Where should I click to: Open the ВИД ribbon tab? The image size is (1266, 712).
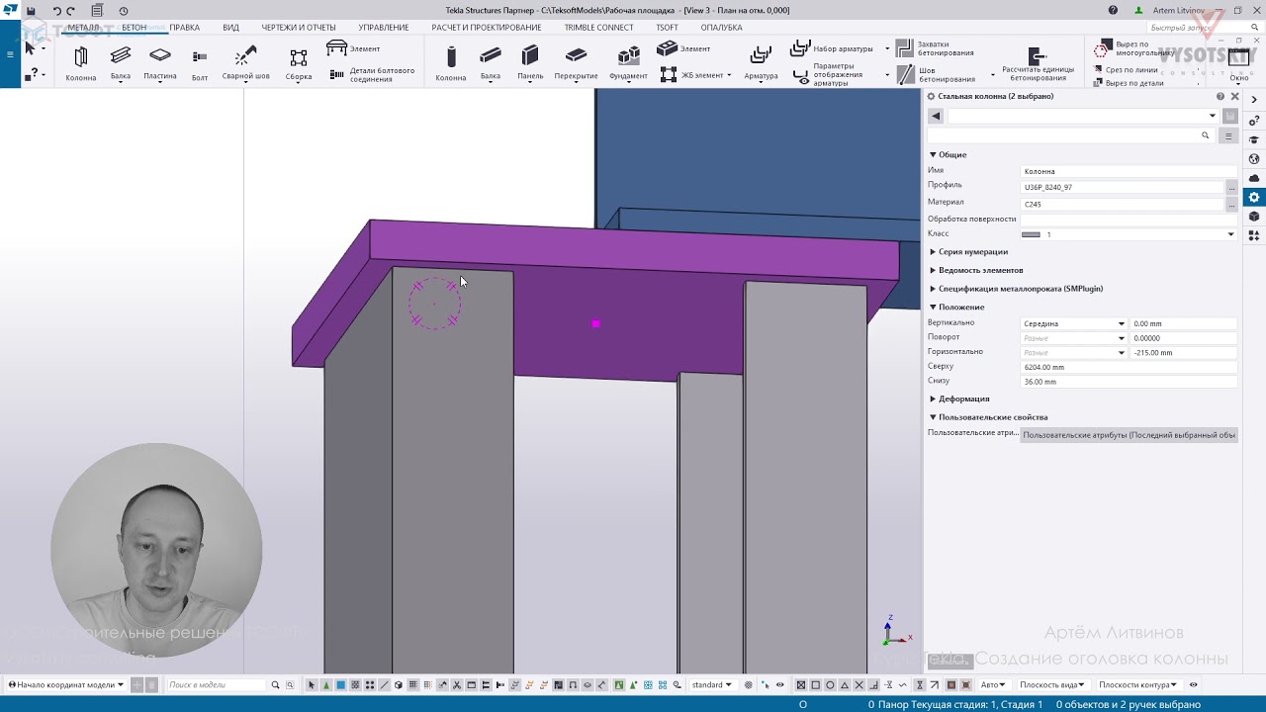tap(231, 28)
